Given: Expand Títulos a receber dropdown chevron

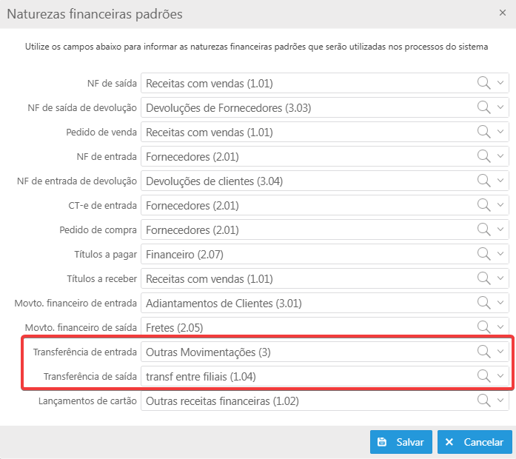Looking at the screenshot, I should pos(501,278).
